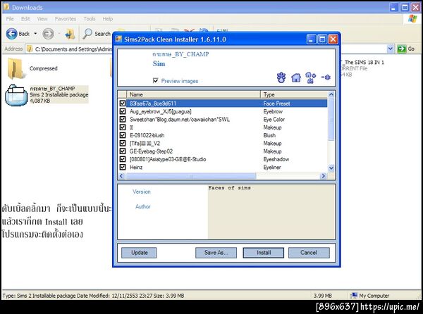The width and height of the screenshot is (423, 314).
Task: Click the Save As... button
Action: point(216,253)
